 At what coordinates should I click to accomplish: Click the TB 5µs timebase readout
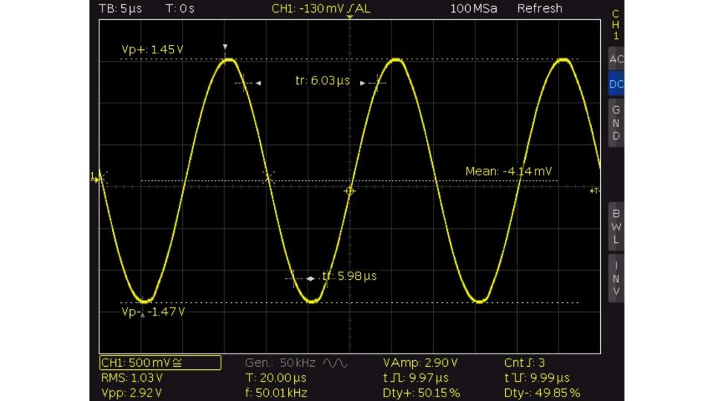(x=120, y=9)
